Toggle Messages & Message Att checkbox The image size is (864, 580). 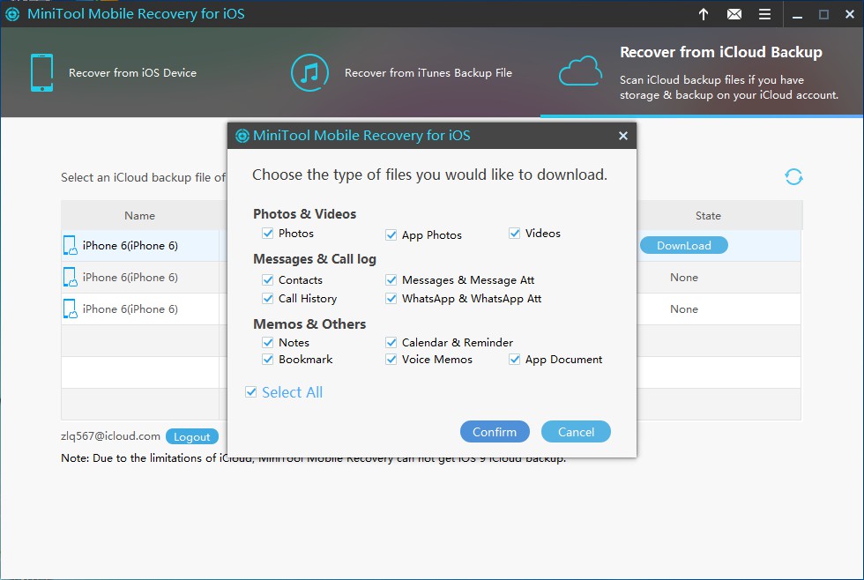391,279
